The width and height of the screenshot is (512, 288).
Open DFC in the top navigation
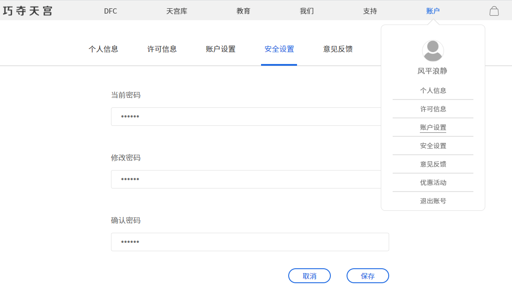111,11
